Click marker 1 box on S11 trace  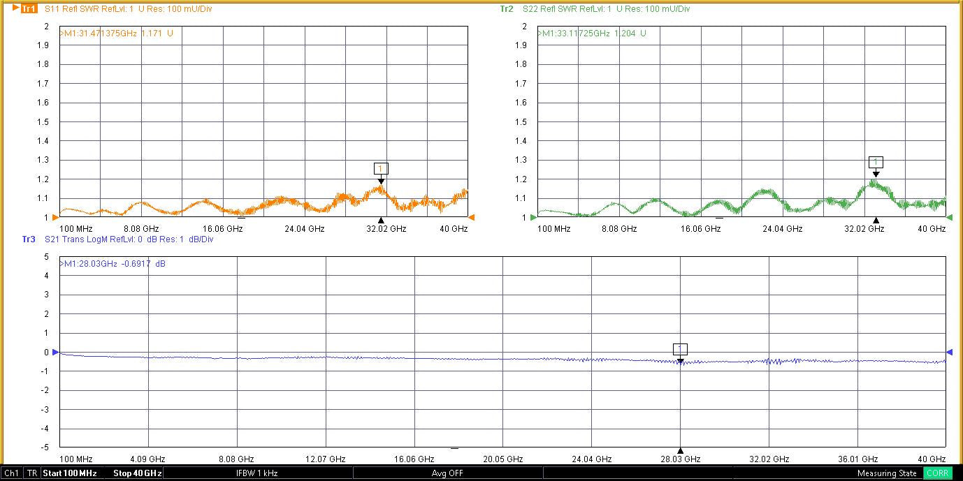pos(381,169)
